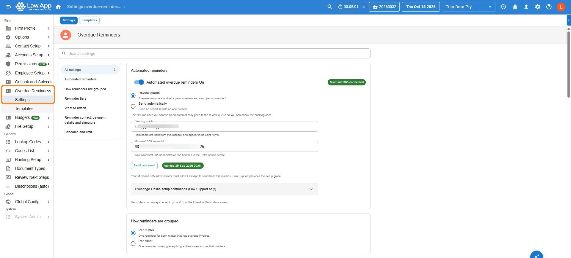The height and width of the screenshot is (258, 571).
Task: Choose the Per matter grouping option
Action: click(133, 233)
